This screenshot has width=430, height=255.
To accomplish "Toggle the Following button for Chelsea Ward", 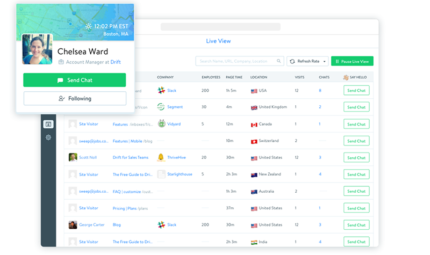I will coord(75,99).
